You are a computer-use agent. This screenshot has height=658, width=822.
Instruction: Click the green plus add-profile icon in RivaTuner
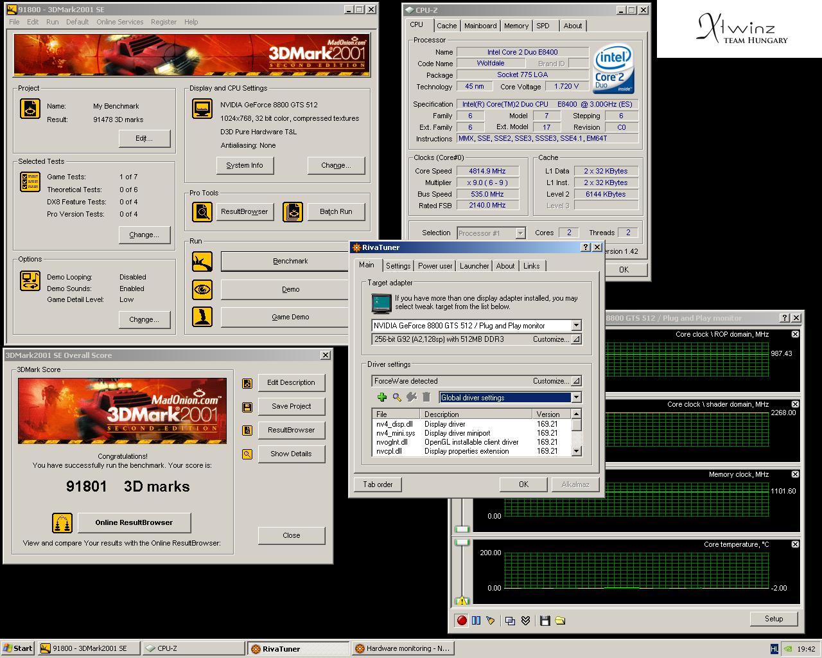(382, 397)
